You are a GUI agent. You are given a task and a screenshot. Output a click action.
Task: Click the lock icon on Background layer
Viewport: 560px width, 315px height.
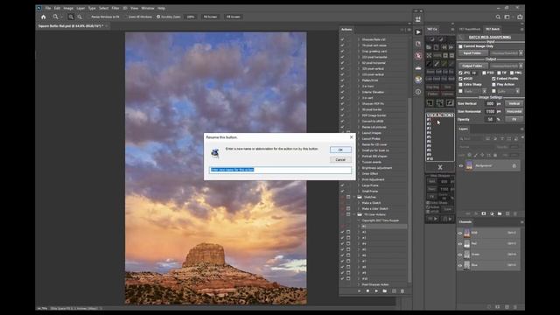click(x=514, y=165)
